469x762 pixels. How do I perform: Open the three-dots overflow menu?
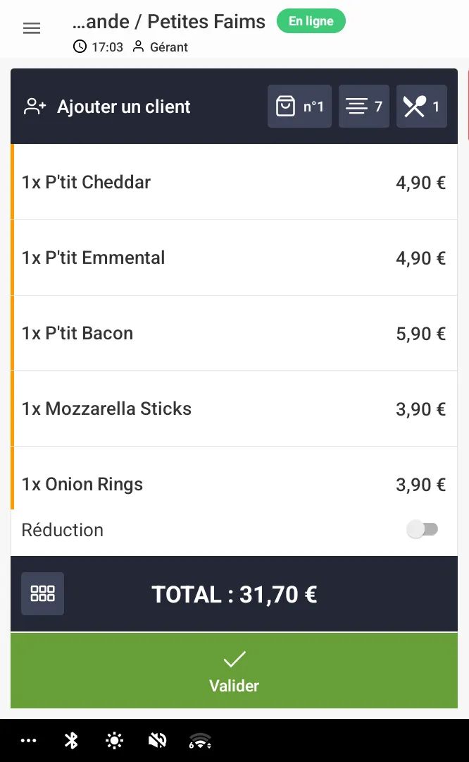coord(29,740)
